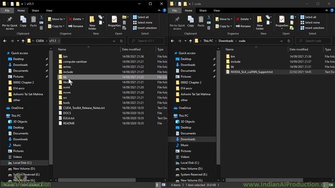Open Move to in v11.1 window
Image resolution: width=335 pixels, height=188 pixels.
pyautogui.click(x=56, y=19)
